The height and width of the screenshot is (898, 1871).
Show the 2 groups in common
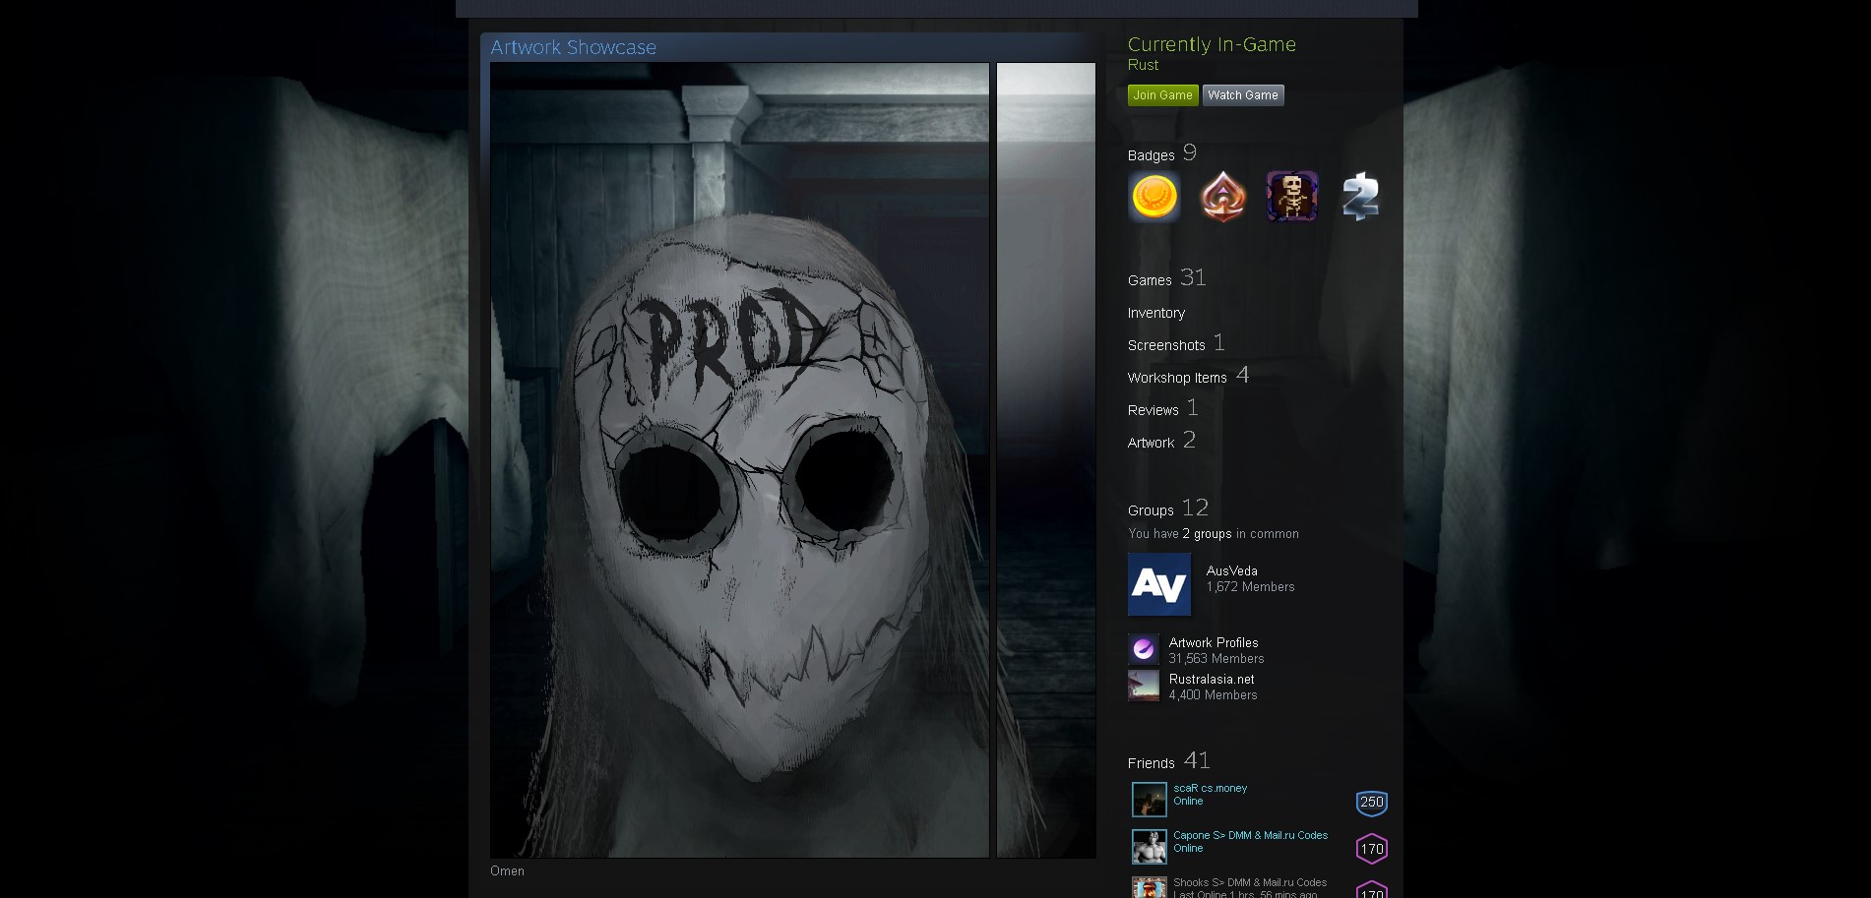point(1207,534)
